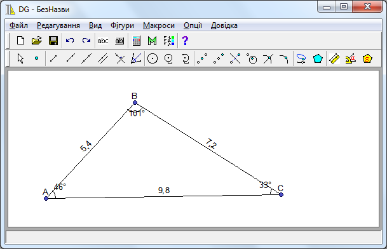Close the DG window
The width and height of the screenshot is (387, 249).
pyautogui.click(x=367, y=6)
